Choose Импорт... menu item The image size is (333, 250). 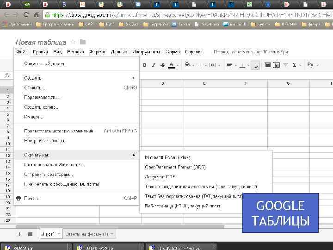click(77, 117)
